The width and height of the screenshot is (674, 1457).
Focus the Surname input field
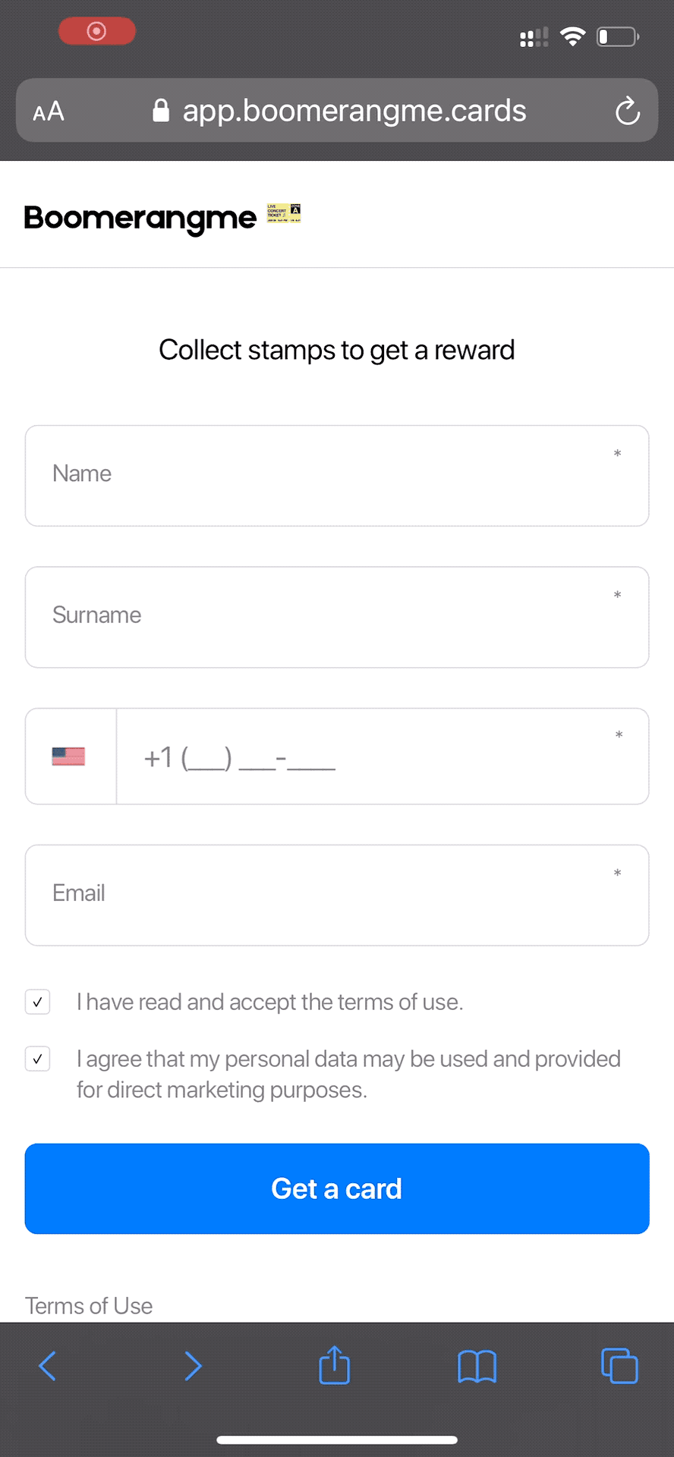[337, 617]
